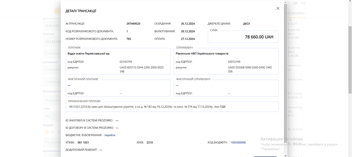Switch site language to EN
This screenshot has width=352, height=157.
[303, 3]
